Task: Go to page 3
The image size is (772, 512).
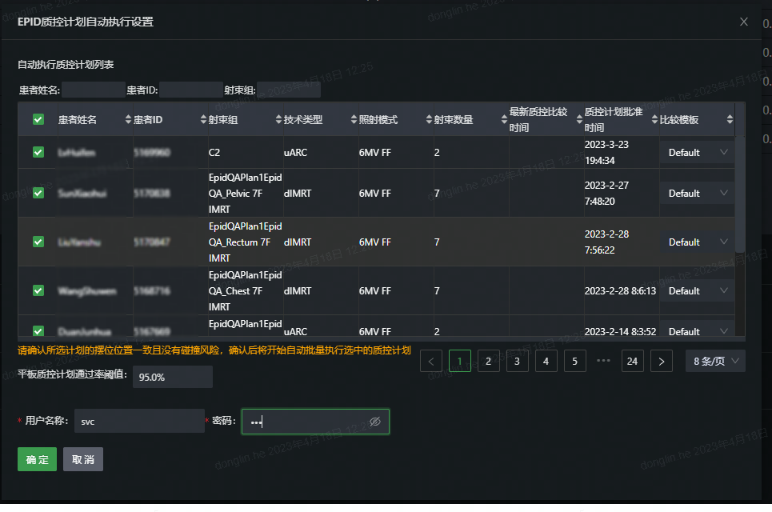Action: click(x=517, y=362)
